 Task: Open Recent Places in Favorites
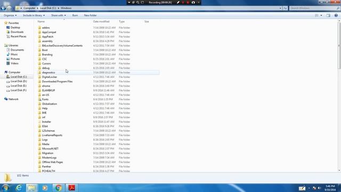tap(18, 36)
